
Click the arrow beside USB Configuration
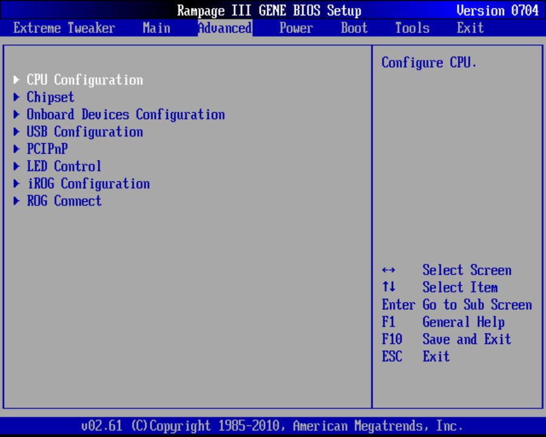point(16,132)
